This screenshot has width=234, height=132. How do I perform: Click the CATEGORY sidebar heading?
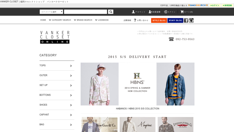pyautogui.click(x=48, y=55)
